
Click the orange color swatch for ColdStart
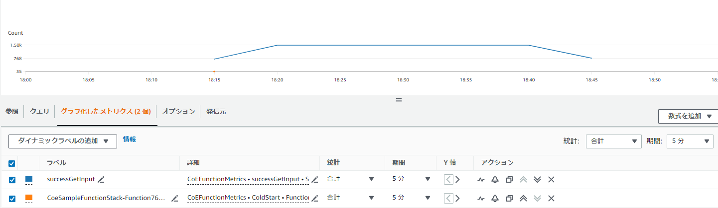(x=29, y=198)
